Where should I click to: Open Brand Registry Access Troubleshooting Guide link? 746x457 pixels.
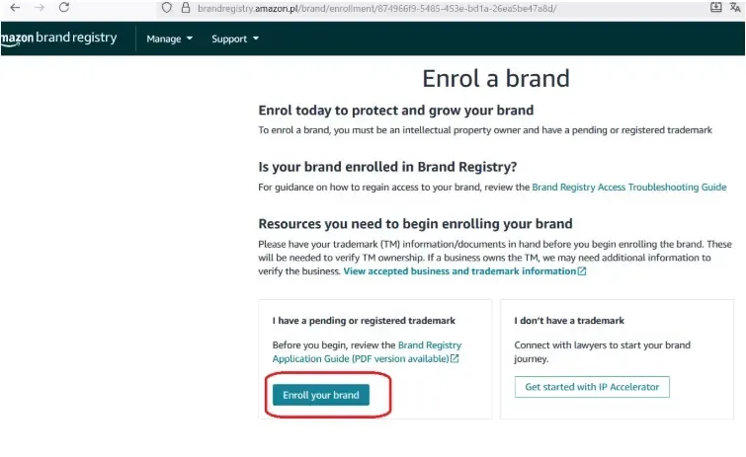(628, 187)
